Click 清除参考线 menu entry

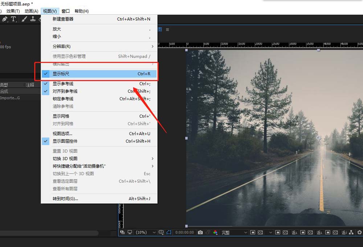tap(99, 106)
